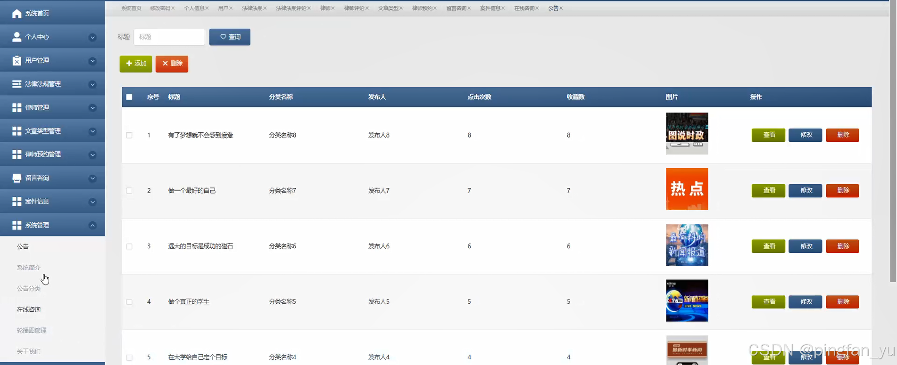Collapse the 系统管理 menu chevron

[92, 226]
